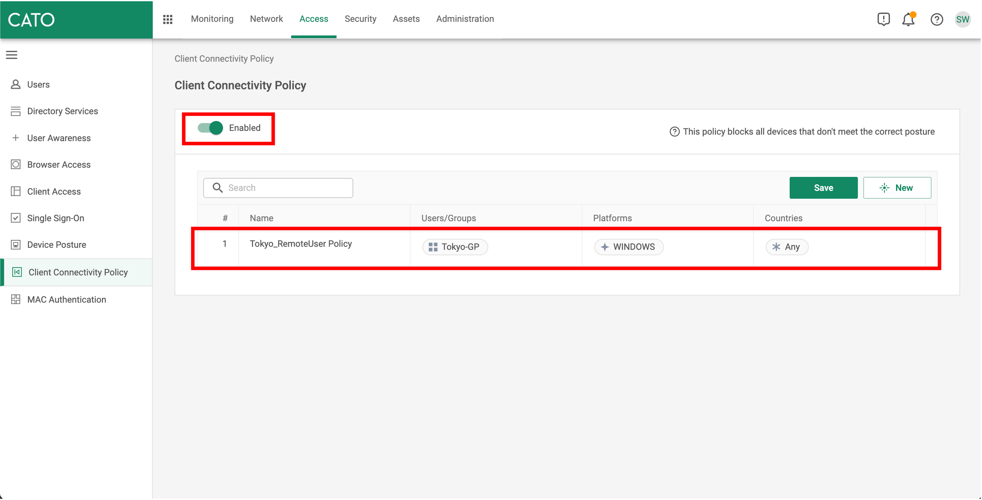Image resolution: width=982 pixels, height=500 pixels.
Task: Go to Directory Services in sidebar
Action: pos(76,111)
